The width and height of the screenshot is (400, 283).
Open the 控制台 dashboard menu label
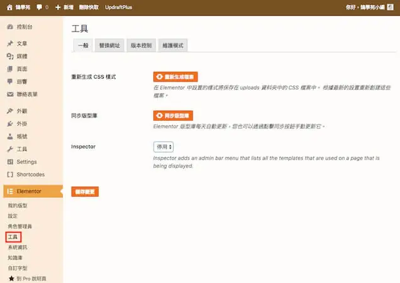(25, 27)
